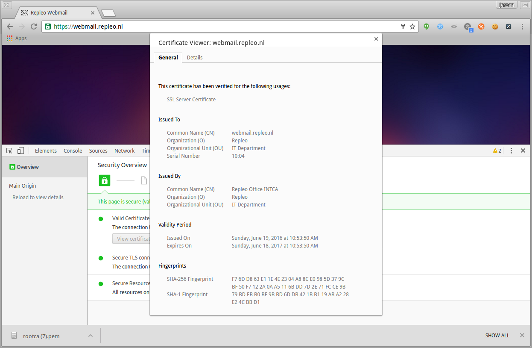Click the webmail.repleo.nl Common Name value

coord(252,133)
